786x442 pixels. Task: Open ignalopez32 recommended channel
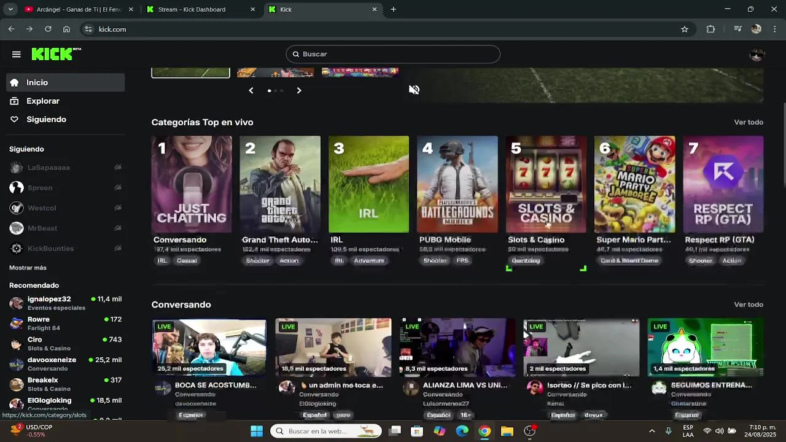(64, 303)
